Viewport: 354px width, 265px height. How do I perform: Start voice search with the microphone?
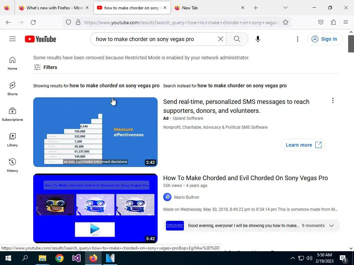(258, 39)
